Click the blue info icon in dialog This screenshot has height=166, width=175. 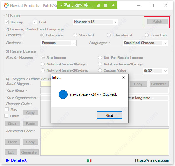click(63, 94)
